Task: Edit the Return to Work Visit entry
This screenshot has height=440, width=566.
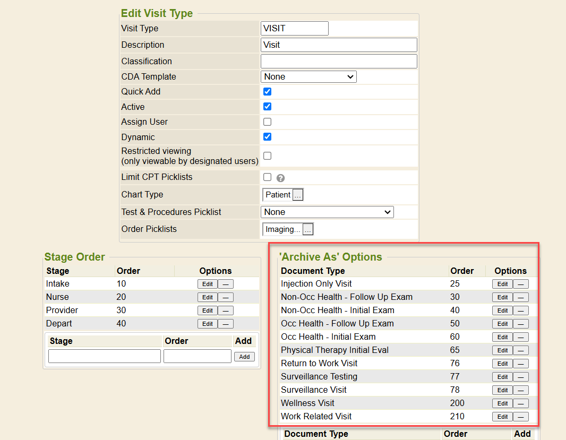Action: click(x=502, y=364)
